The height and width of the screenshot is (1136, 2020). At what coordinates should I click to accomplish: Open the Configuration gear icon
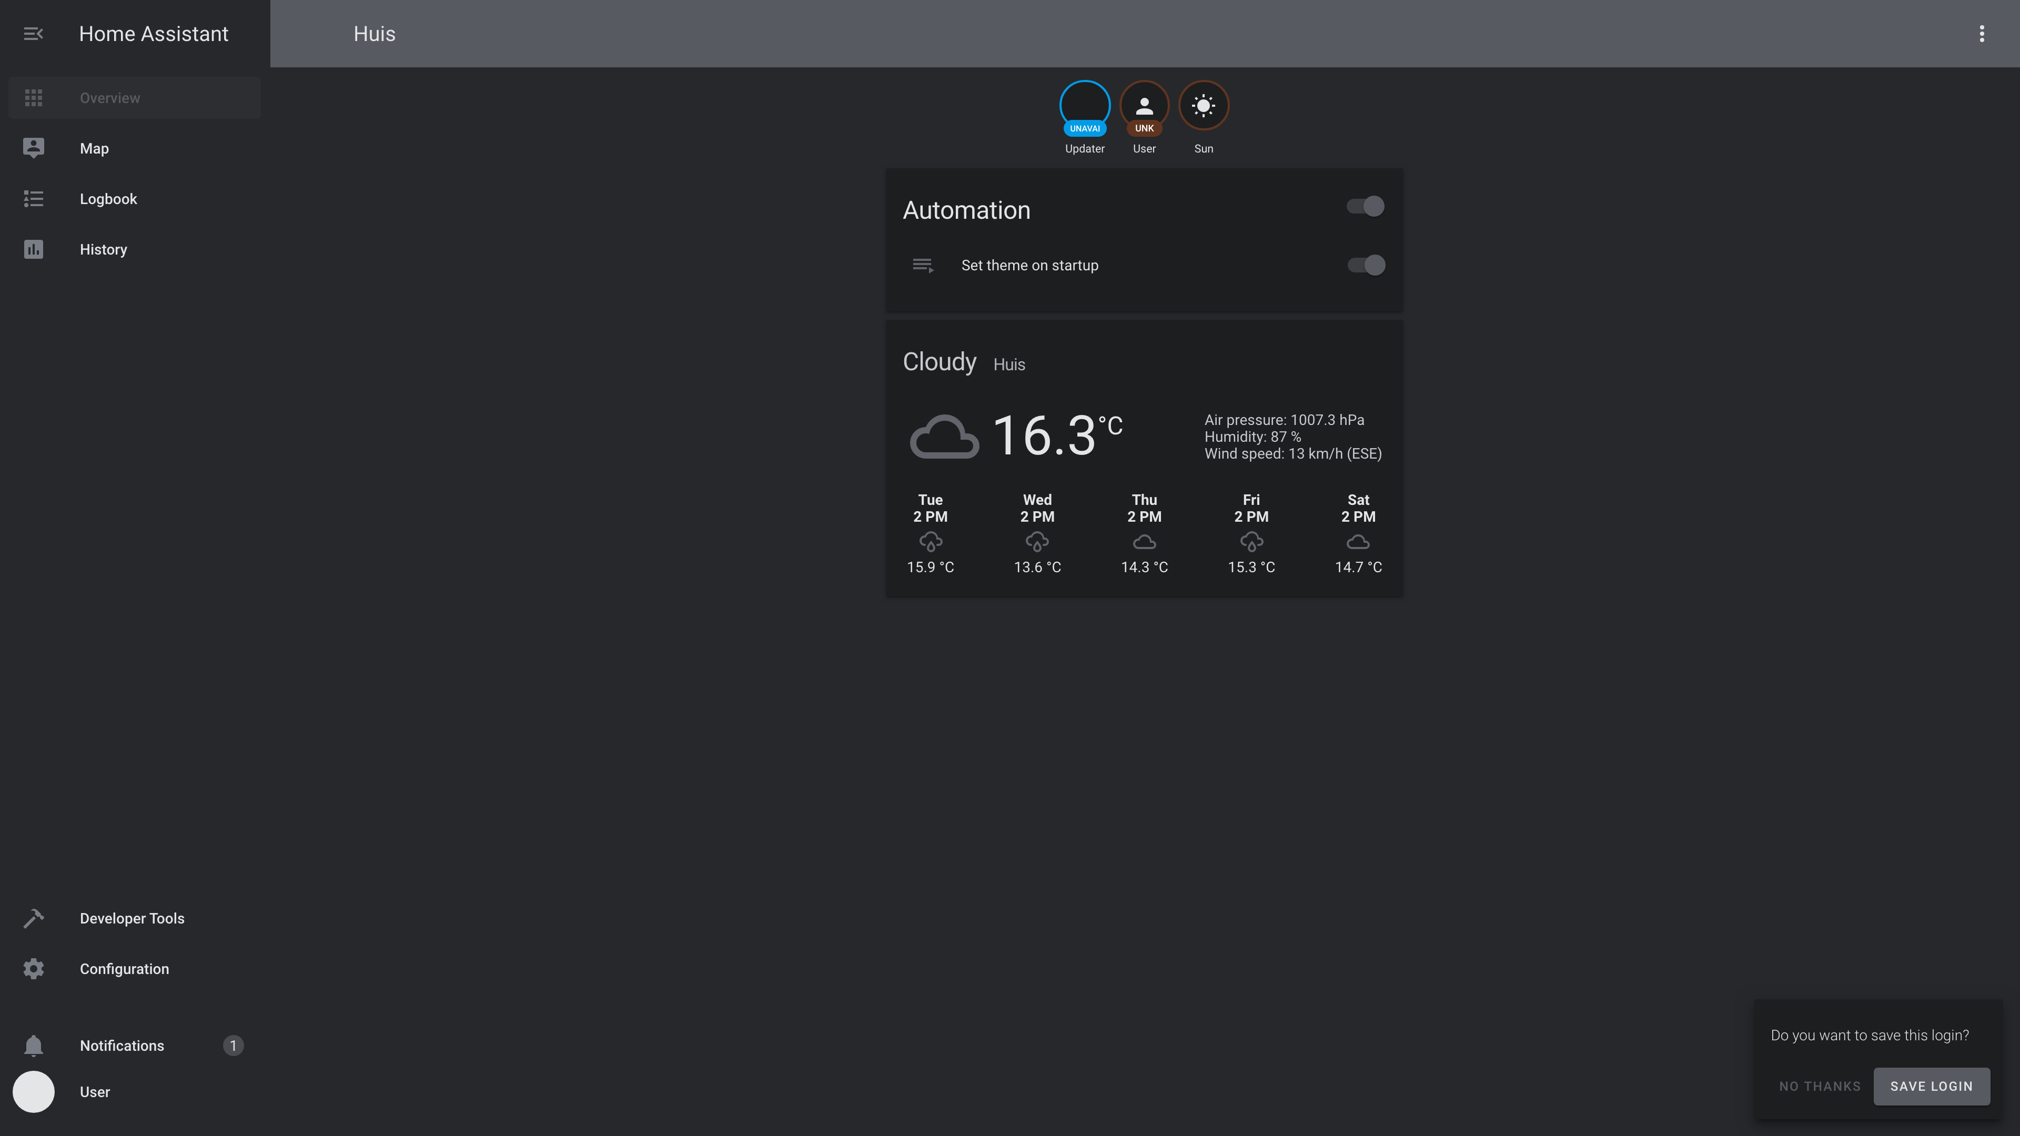[33, 969]
